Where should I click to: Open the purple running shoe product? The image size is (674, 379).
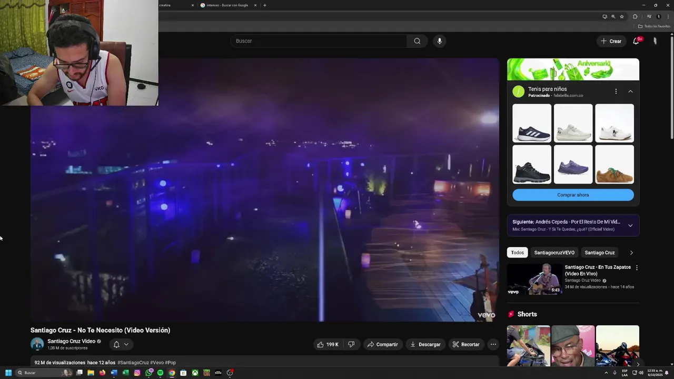(573, 164)
